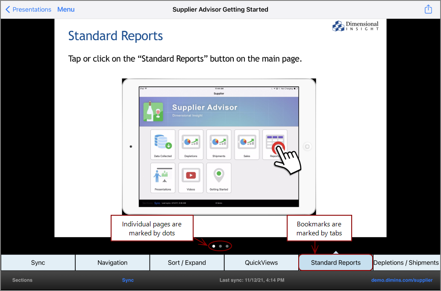Select the middle page indicator dot
This screenshot has width=441, height=291.
click(x=220, y=246)
